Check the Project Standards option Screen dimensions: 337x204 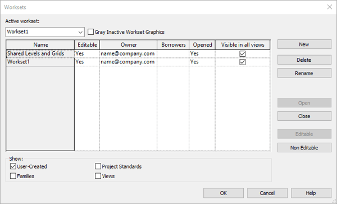(x=98, y=166)
